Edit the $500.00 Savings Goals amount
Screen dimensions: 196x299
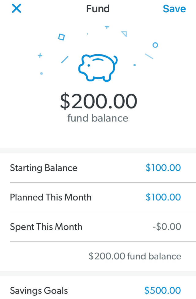(x=163, y=291)
